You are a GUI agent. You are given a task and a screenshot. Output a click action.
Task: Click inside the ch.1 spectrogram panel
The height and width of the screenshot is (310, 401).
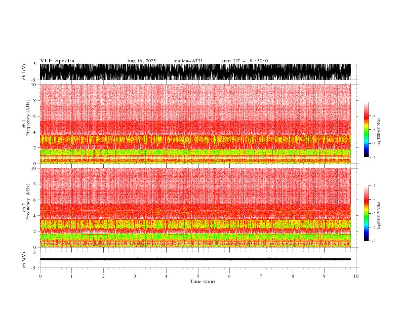tap(195, 124)
